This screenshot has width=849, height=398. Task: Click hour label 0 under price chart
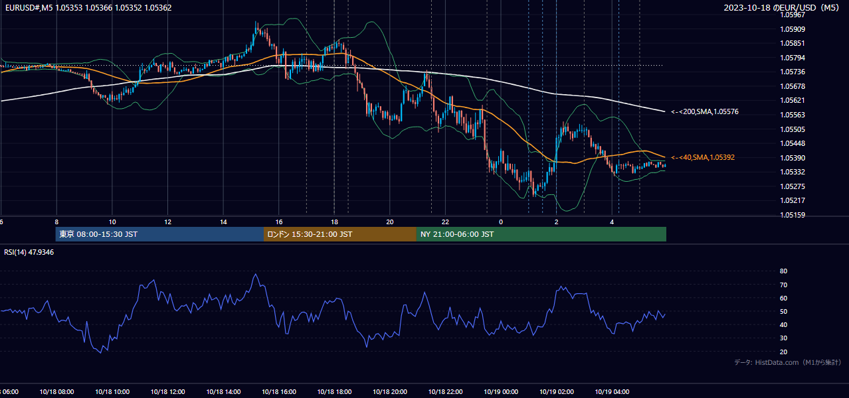501,222
